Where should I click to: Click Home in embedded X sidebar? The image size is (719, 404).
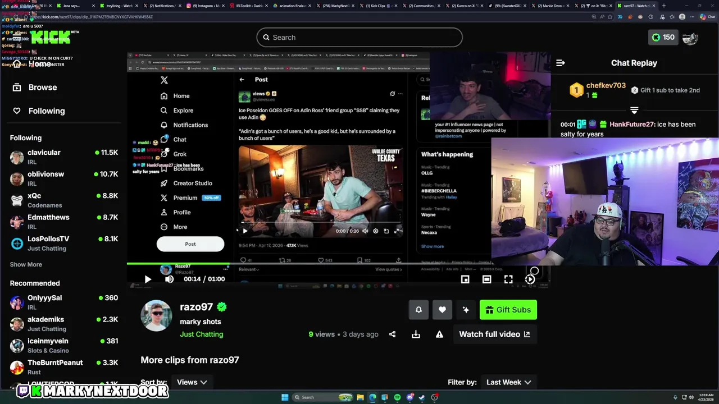(x=175, y=96)
